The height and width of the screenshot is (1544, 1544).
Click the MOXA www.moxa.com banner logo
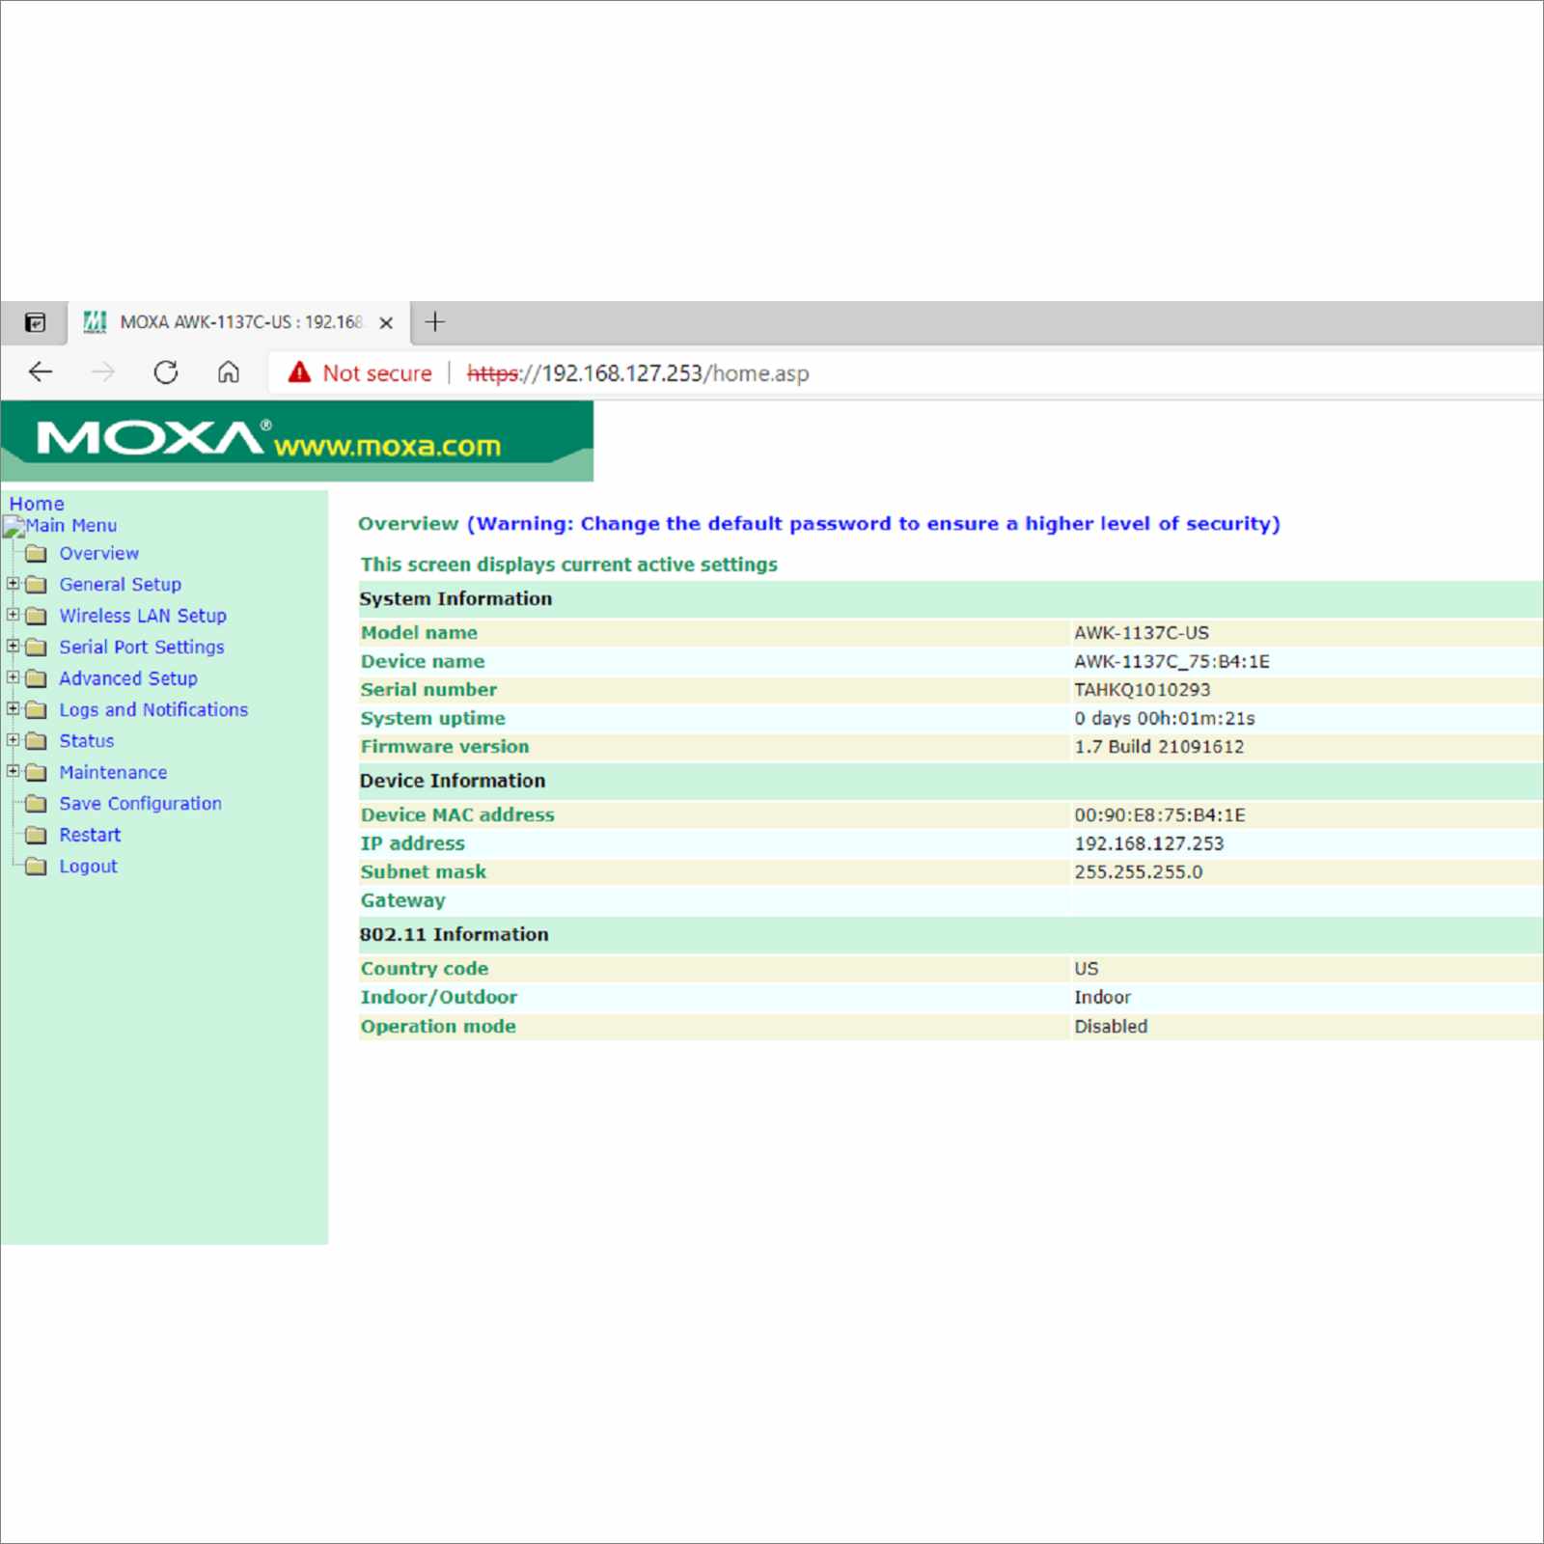pos(297,441)
